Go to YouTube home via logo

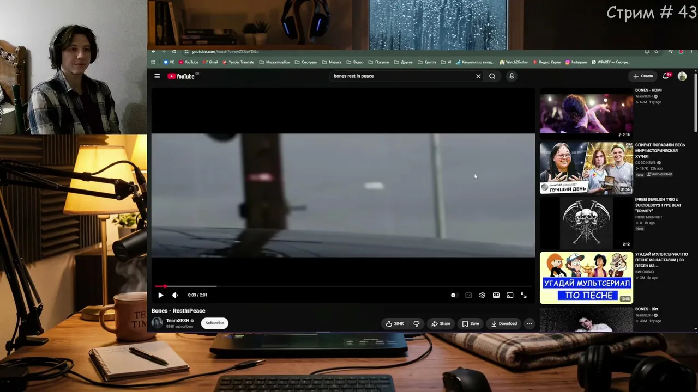pyautogui.click(x=181, y=76)
